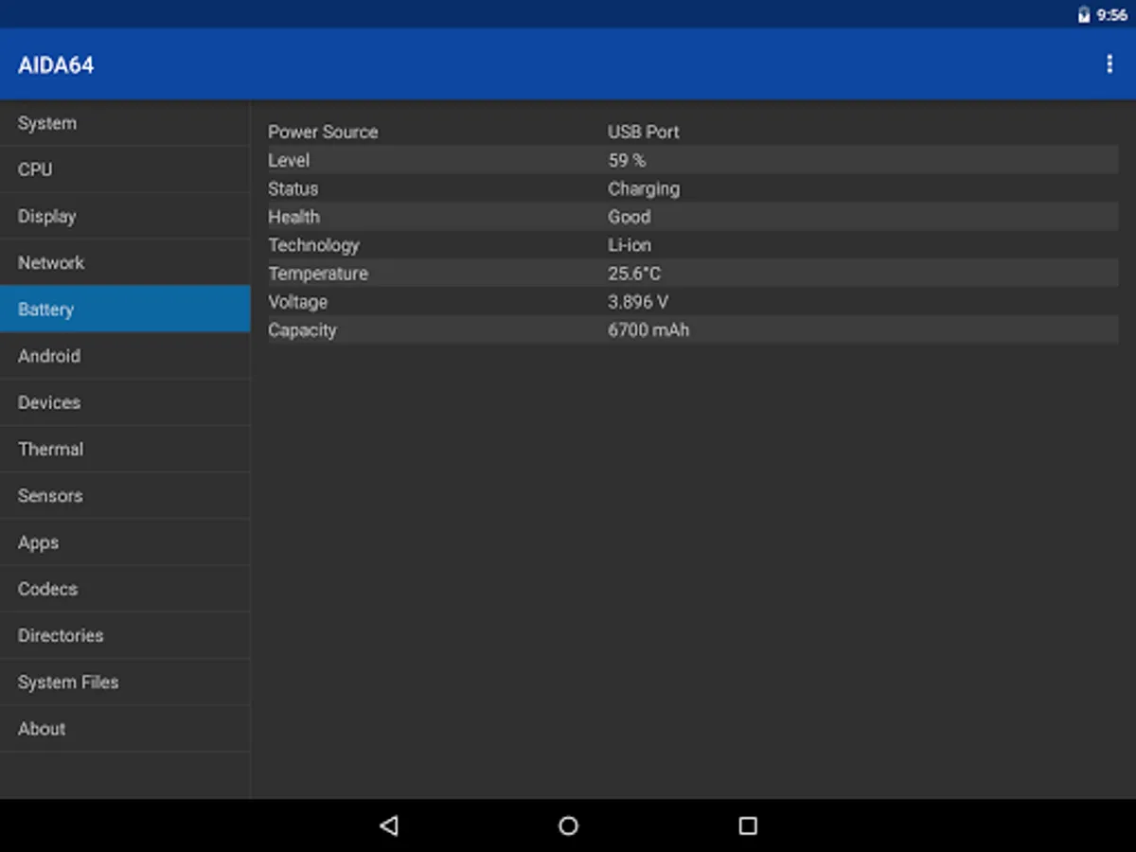Select the Good health value
This screenshot has width=1136, height=852.
point(630,217)
